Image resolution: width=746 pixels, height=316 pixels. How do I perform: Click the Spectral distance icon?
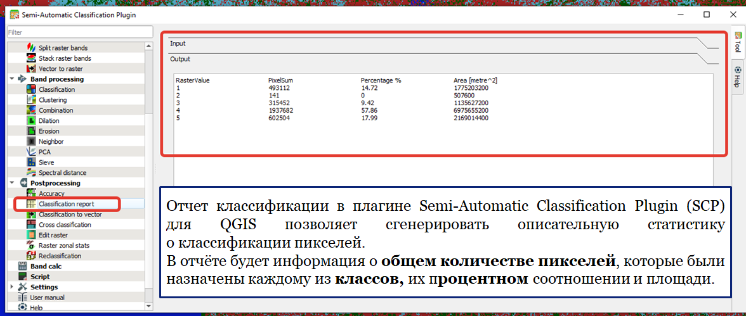pyautogui.click(x=31, y=173)
